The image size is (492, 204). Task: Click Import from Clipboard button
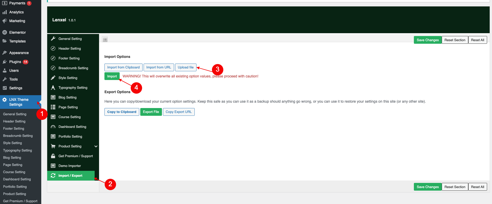tap(124, 67)
